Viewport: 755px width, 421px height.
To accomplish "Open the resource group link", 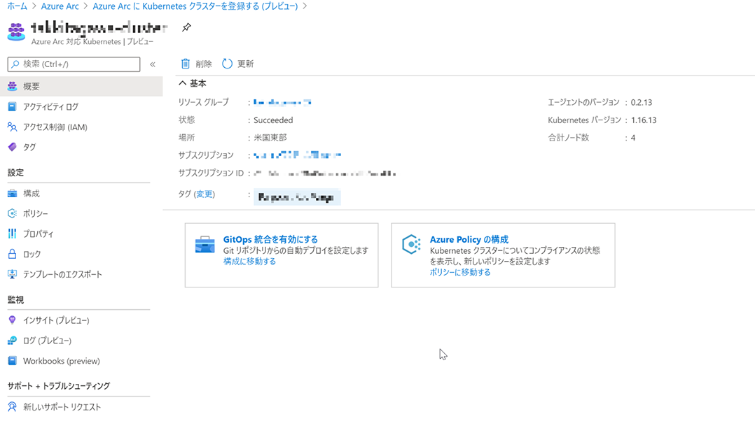I will point(282,102).
